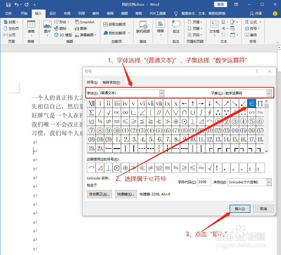Select the ∑ symbol in grid
Screen dimensions: 281x255
pyautogui.click(x=92, y=112)
